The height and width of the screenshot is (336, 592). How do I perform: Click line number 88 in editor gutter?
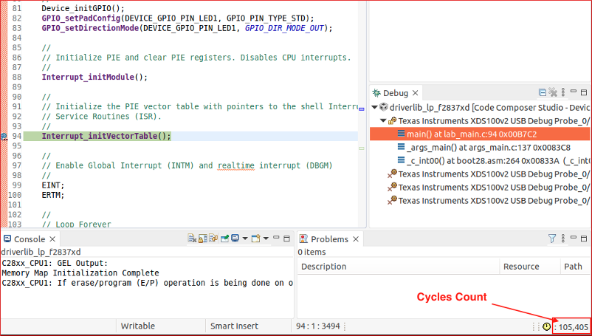pos(17,77)
